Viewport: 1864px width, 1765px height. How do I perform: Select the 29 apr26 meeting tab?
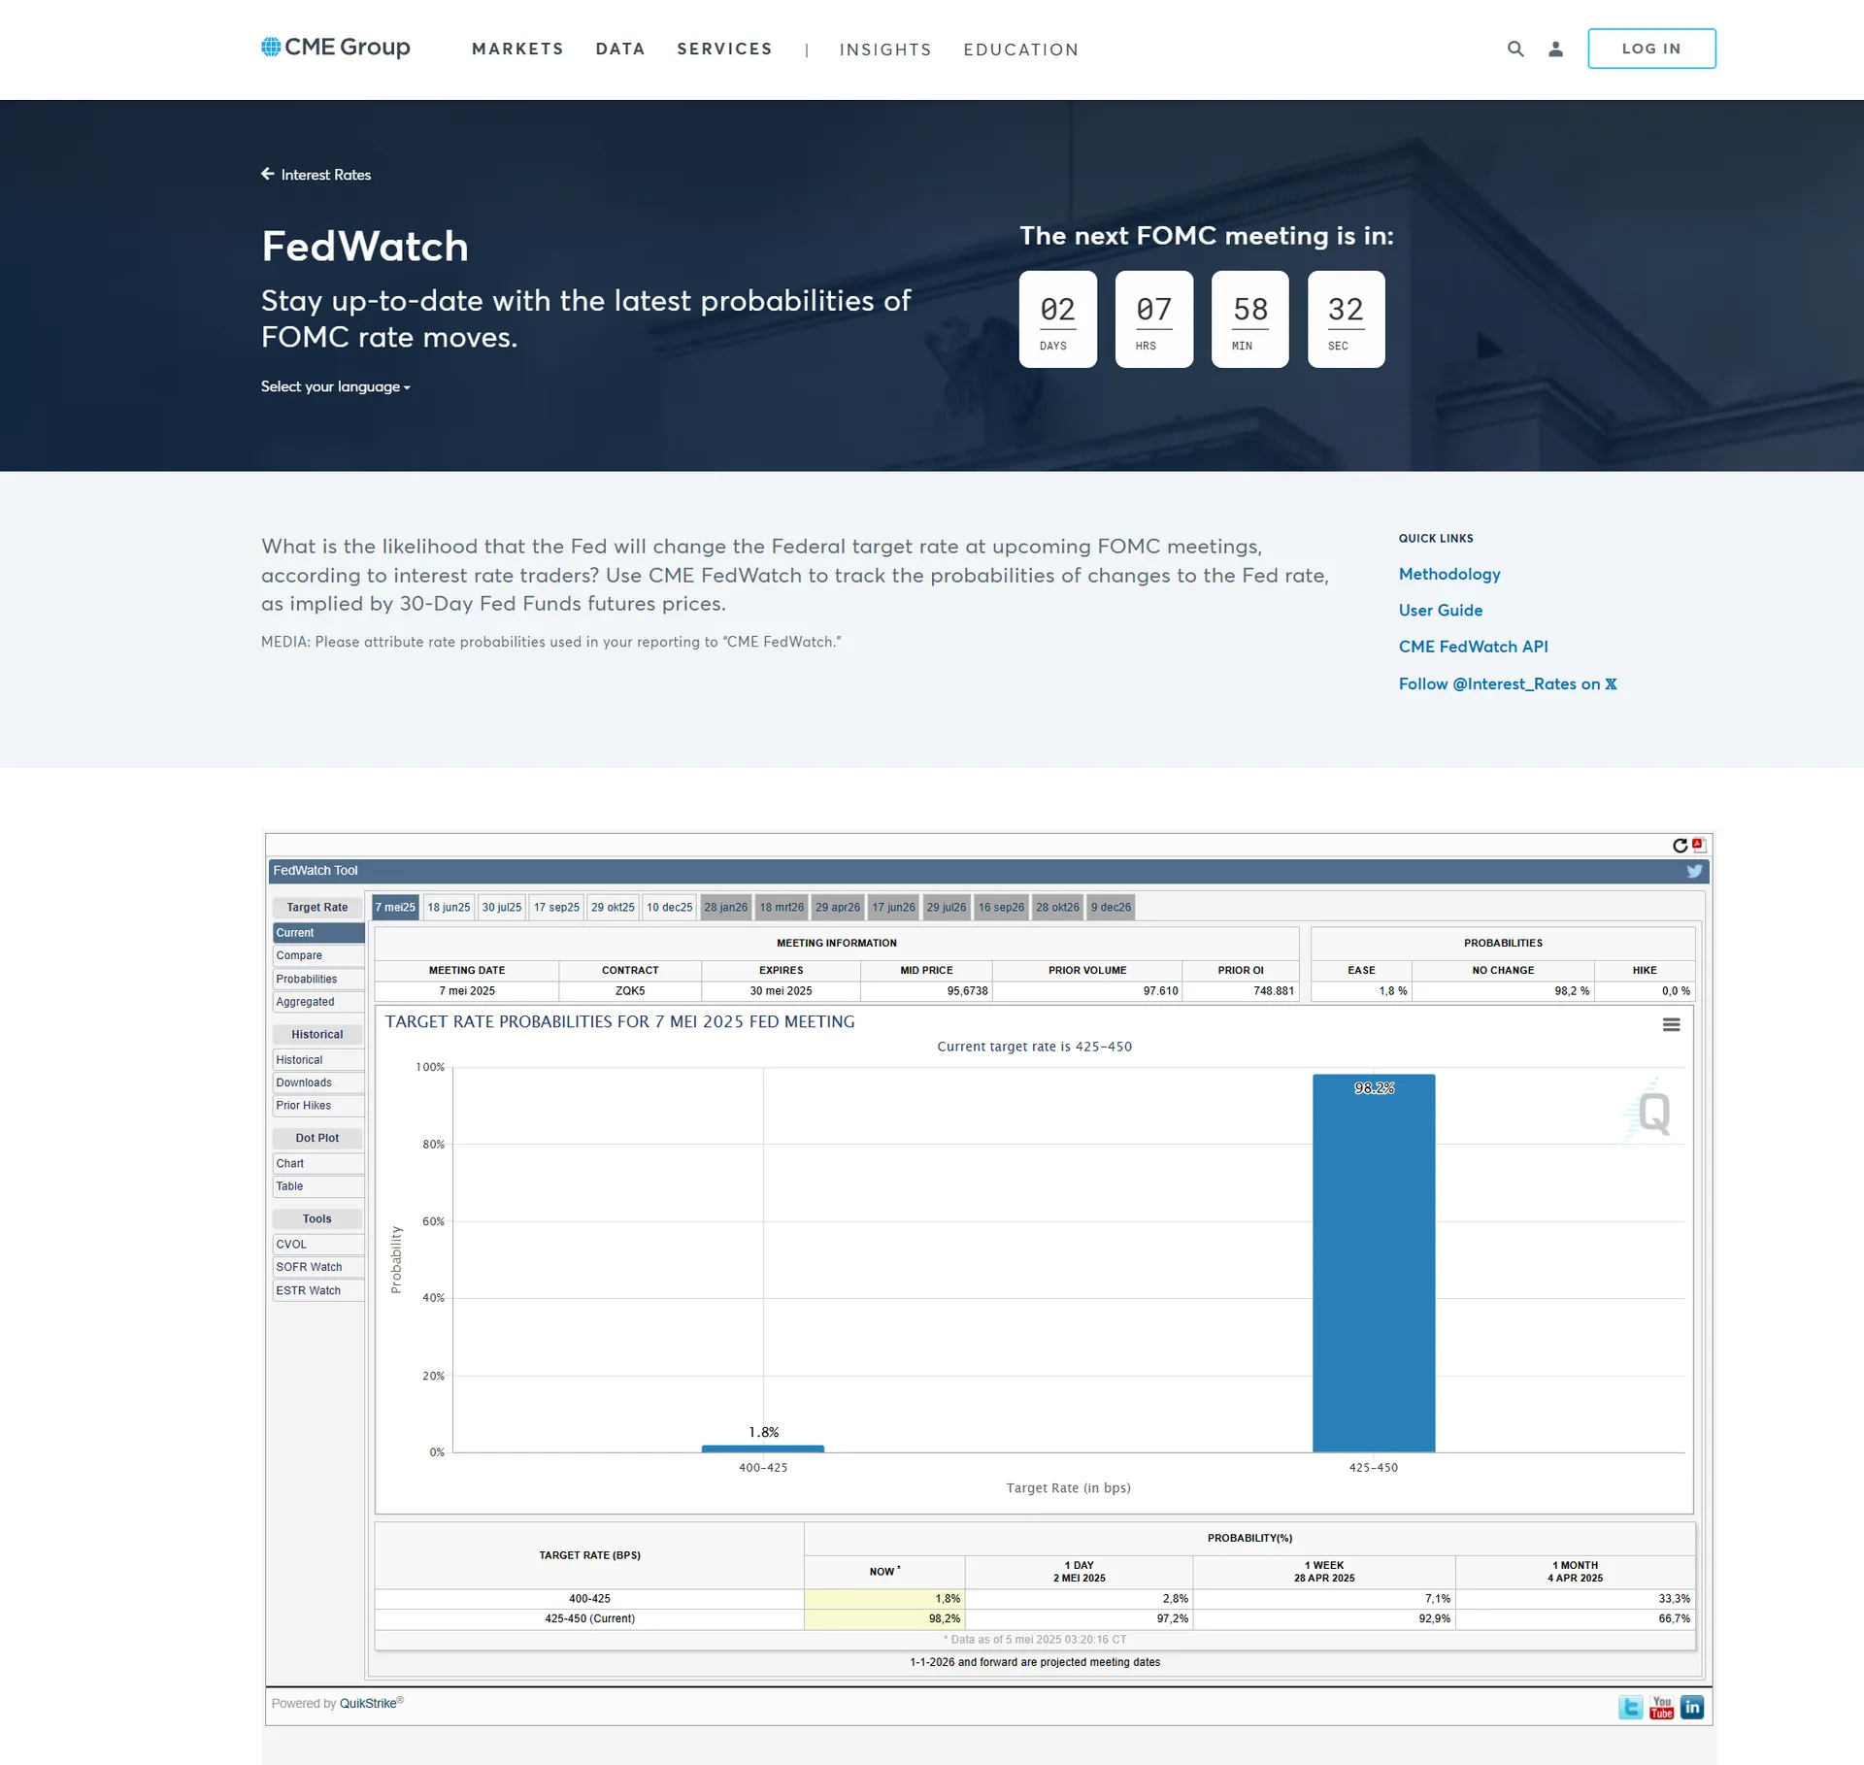pos(838,908)
